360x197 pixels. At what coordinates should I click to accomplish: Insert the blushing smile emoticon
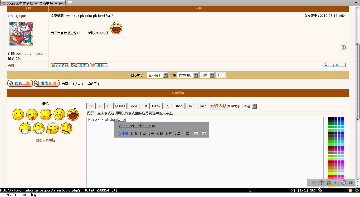[x=18, y=114]
